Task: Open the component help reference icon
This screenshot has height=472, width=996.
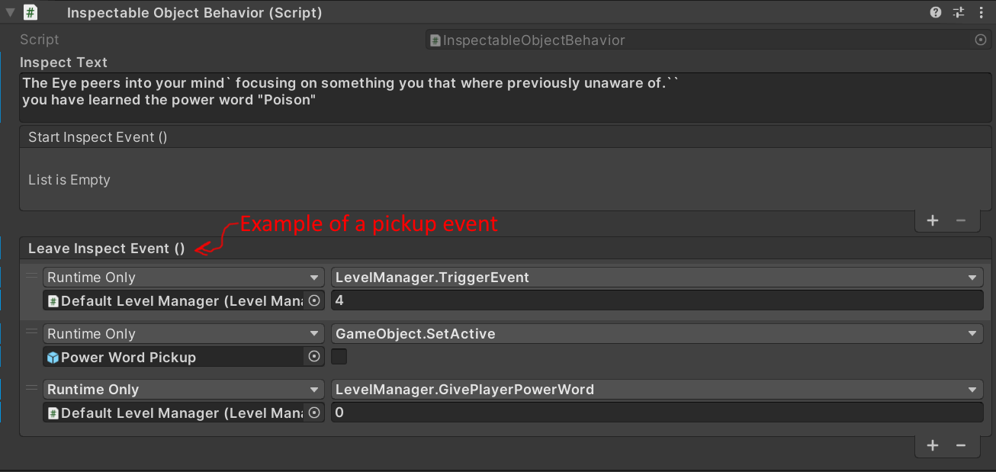Action: click(x=936, y=12)
